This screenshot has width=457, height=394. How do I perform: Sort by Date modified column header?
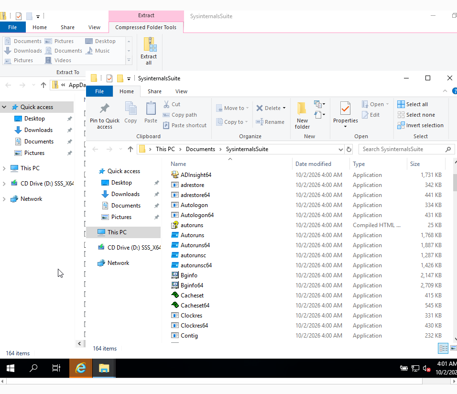click(321, 164)
